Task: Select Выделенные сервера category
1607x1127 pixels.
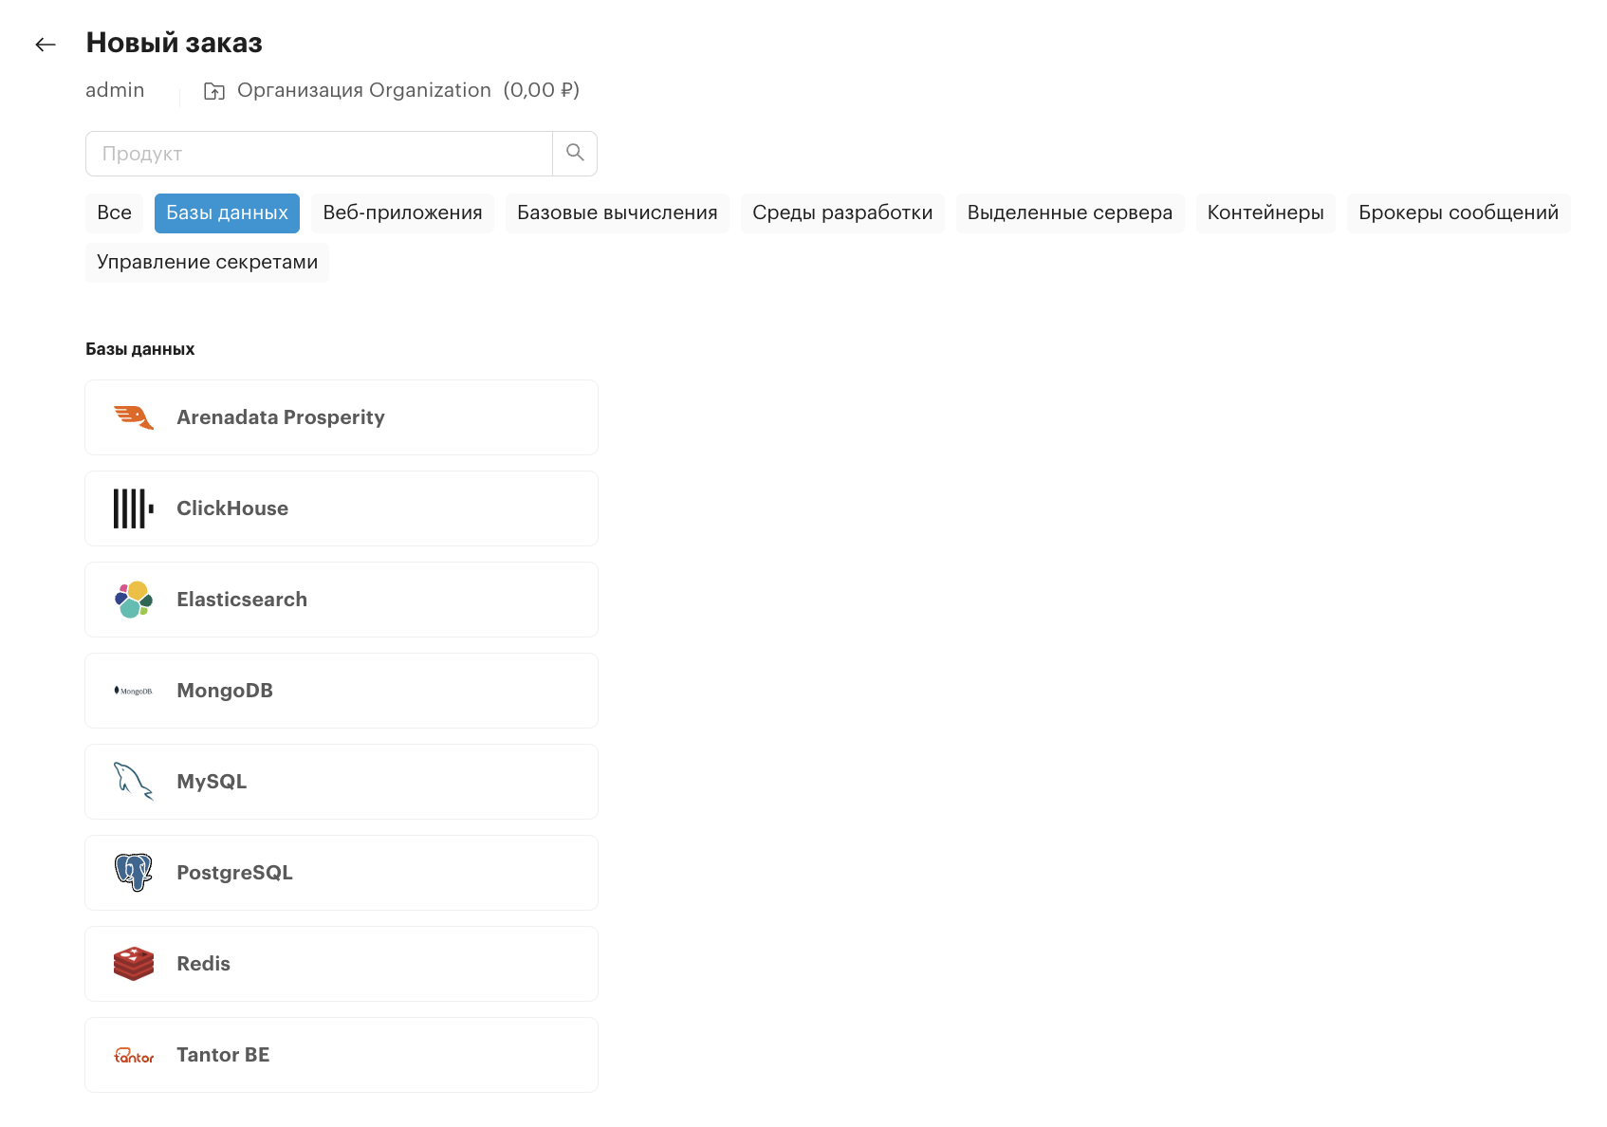Action: [x=1070, y=212]
